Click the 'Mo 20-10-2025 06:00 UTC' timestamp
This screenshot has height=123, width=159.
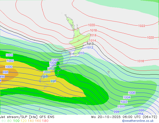(117, 117)
